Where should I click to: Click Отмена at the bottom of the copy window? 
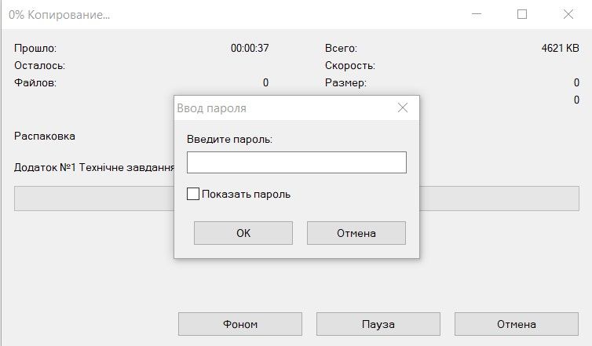[x=516, y=324]
